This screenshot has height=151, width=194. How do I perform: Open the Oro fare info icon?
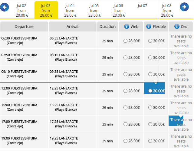pos(177,26)
